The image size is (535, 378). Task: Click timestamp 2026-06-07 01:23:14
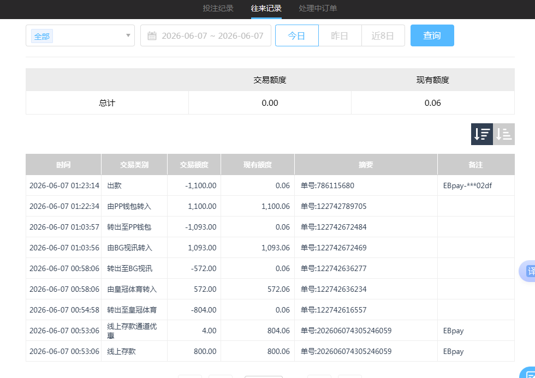[64, 185]
